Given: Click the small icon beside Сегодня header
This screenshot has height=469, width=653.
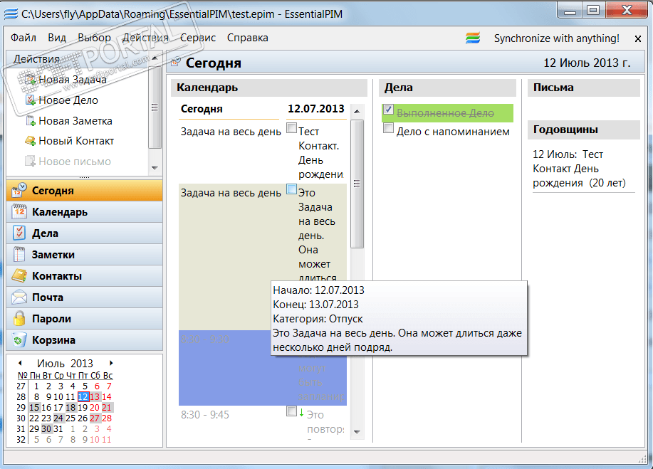Looking at the screenshot, I should [x=176, y=62].
